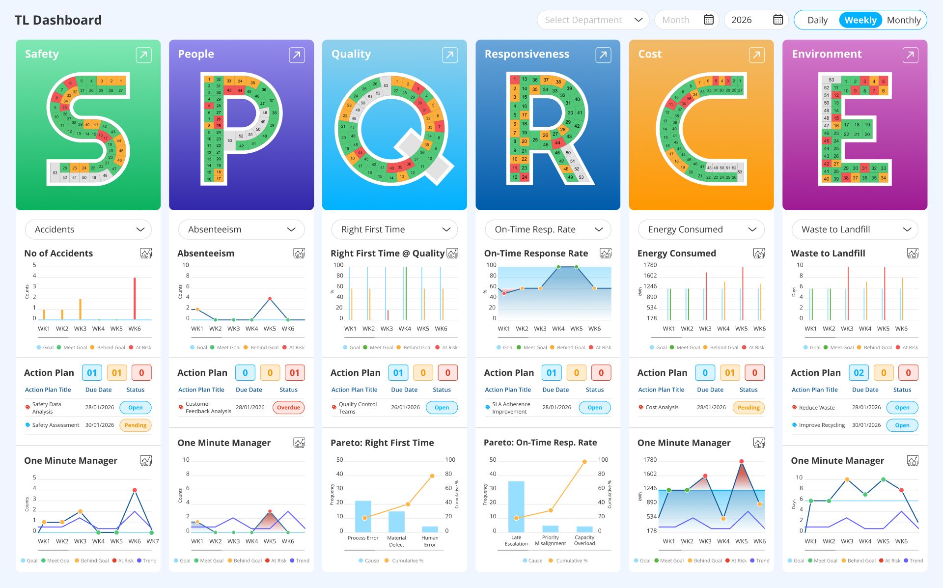Open the calendar icon next to 2026
The height and width of the screenshot is (588, 943).
pos(777,20)
